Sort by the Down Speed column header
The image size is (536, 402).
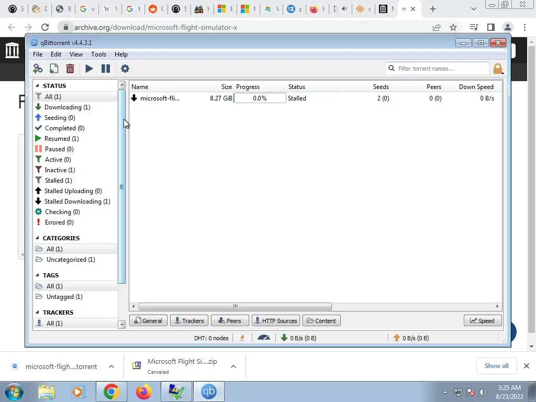point(476,87)
